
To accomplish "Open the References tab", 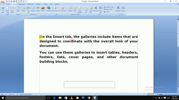I will pyautogui.click(x=30, y=4).
